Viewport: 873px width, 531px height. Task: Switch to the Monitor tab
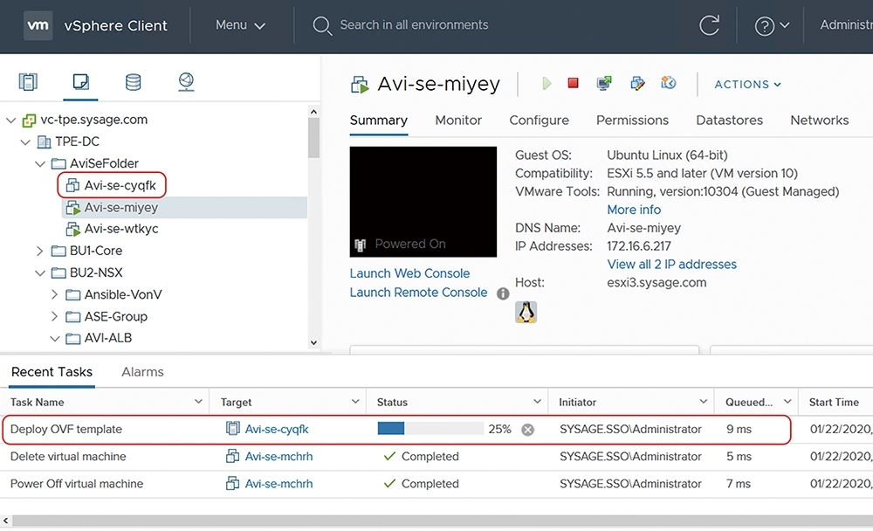point(458,121)
